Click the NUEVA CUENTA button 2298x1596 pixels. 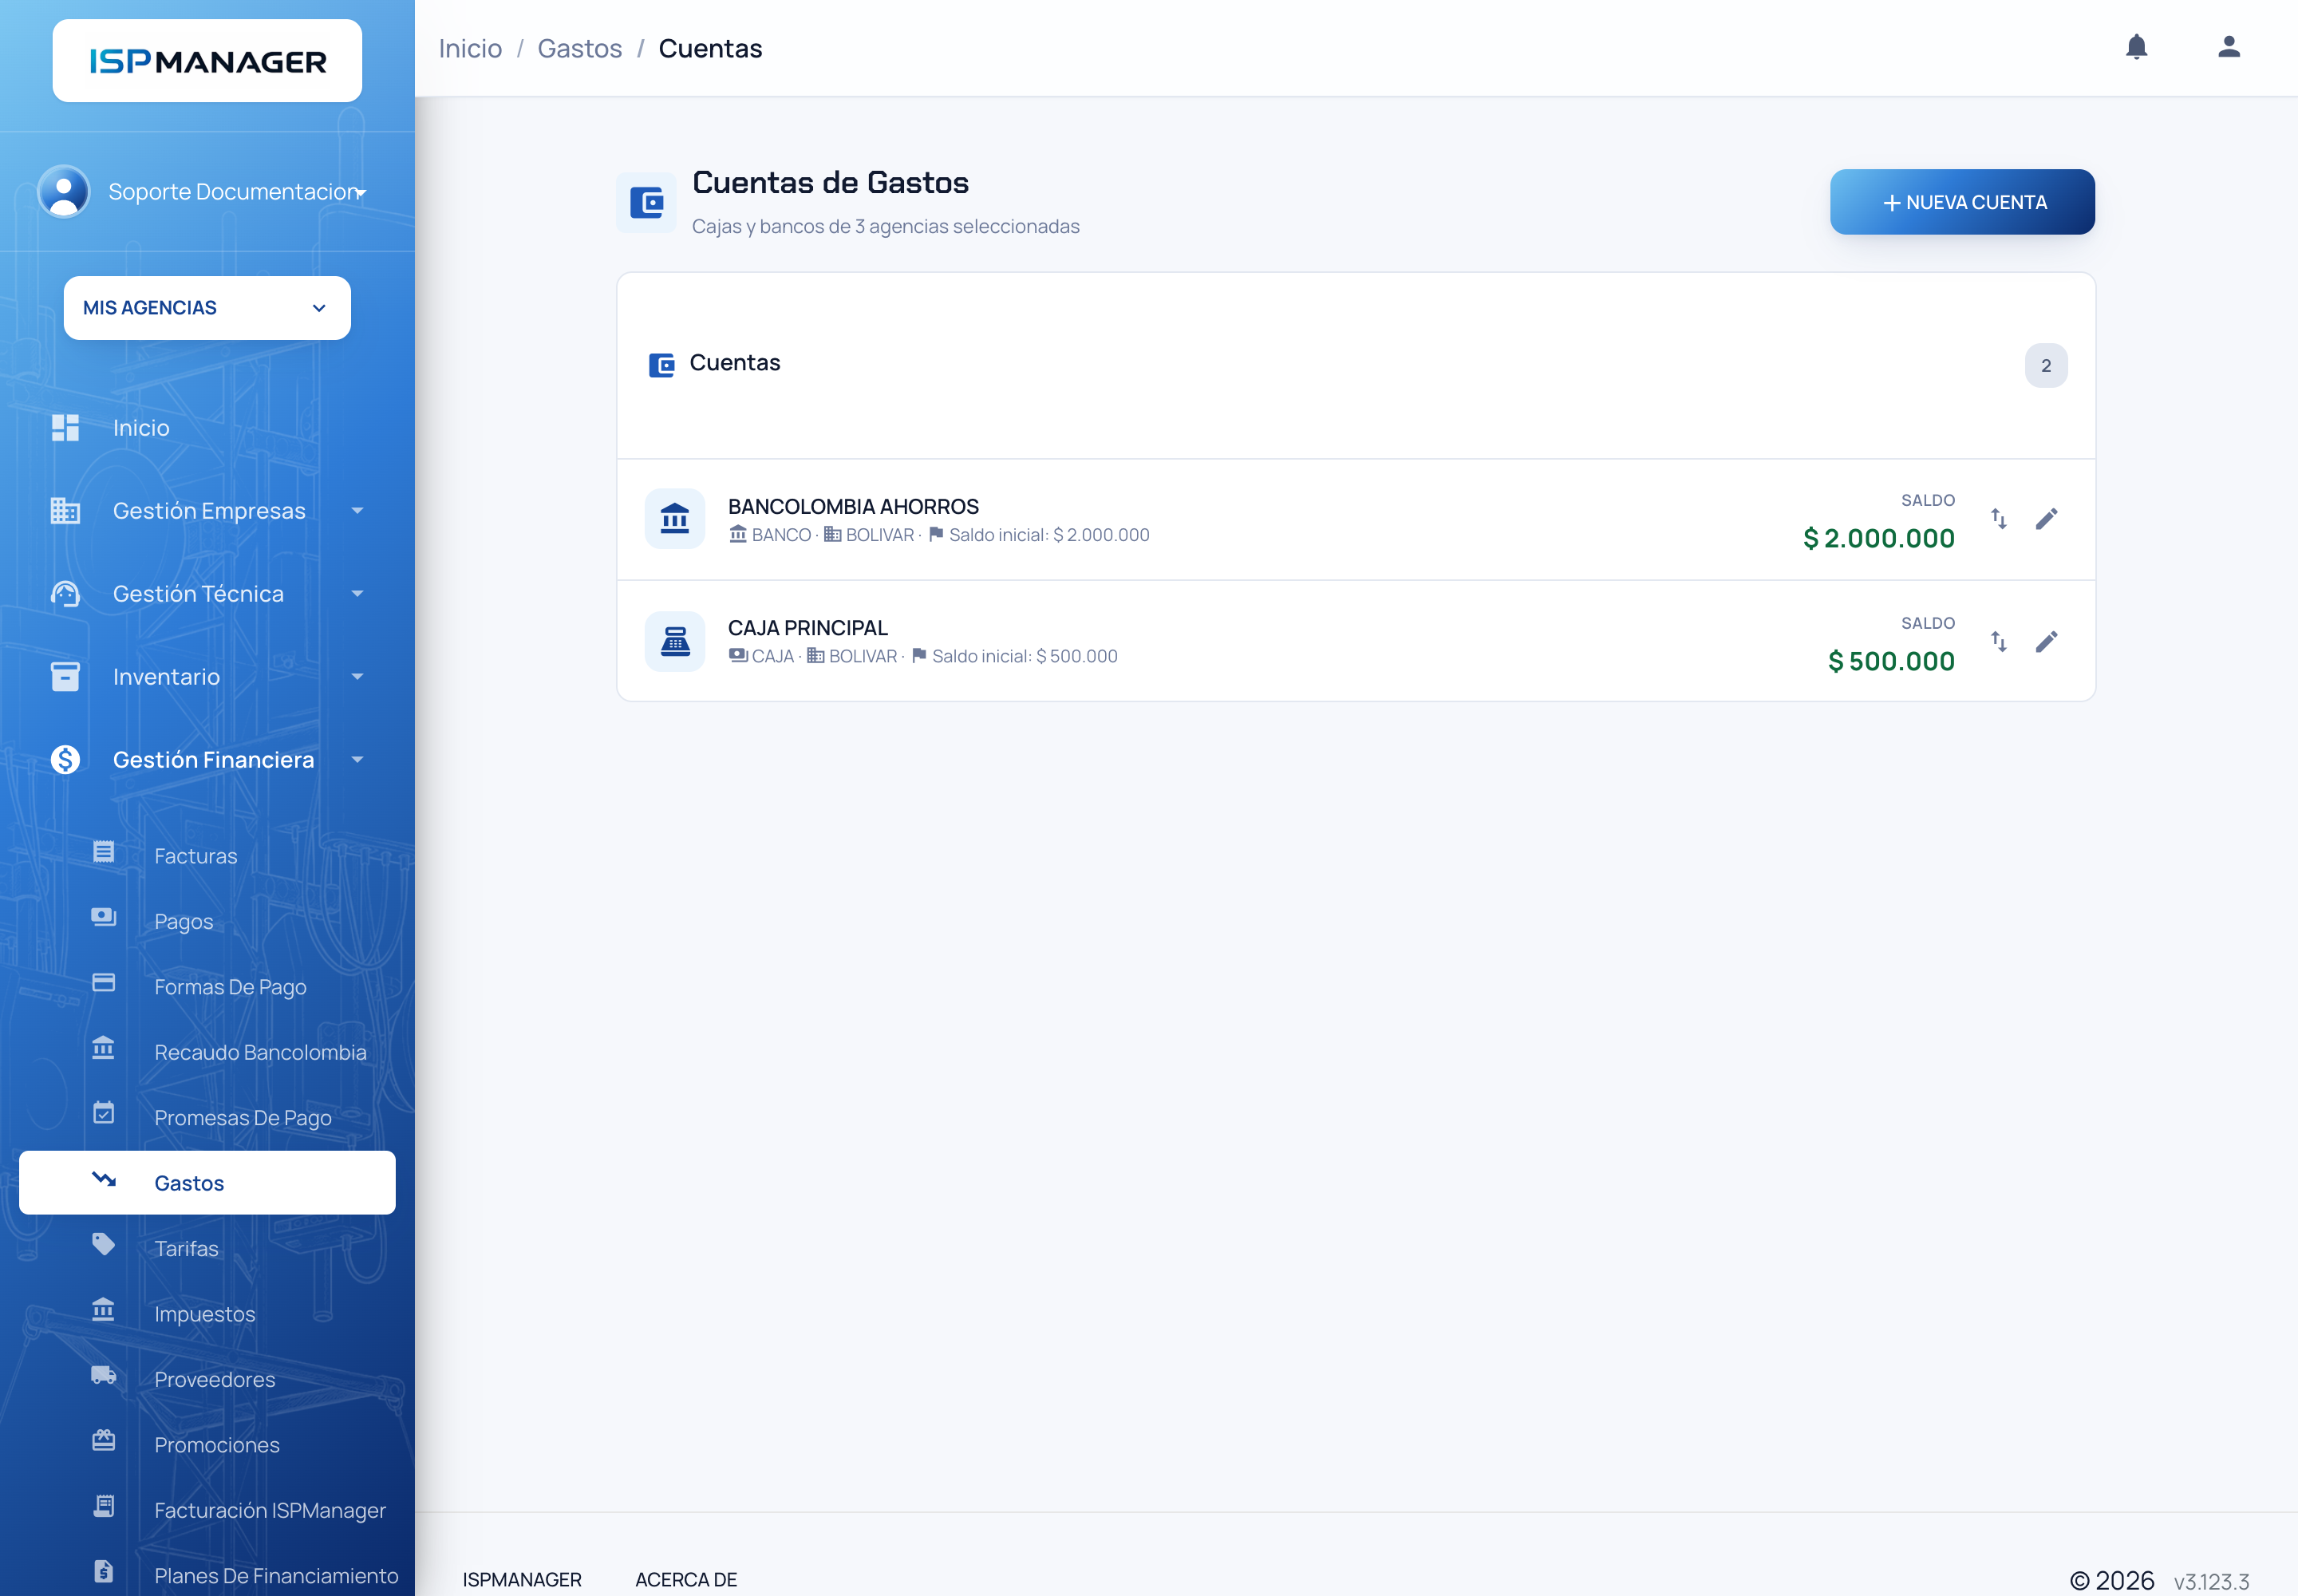(1962, 202)
